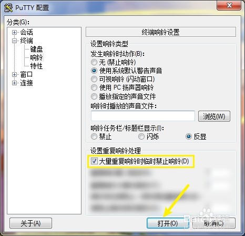Image resolution: width=245 pixels, height=236 pixels.
Task: Click the 浏览(W) browse button
Action: [x=214, y=116]
